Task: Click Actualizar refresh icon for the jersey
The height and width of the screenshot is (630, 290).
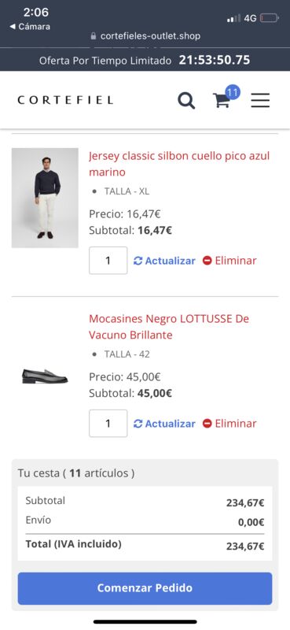Action: pyautogui.click(x=138, y=261)
